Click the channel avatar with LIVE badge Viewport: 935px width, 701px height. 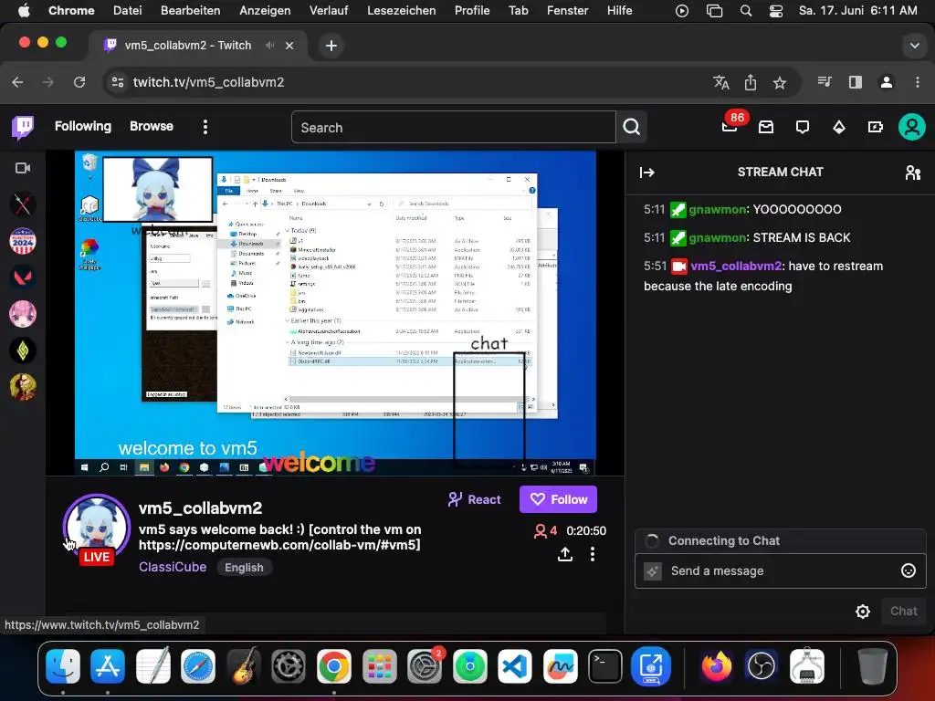(x=97, y=528)
